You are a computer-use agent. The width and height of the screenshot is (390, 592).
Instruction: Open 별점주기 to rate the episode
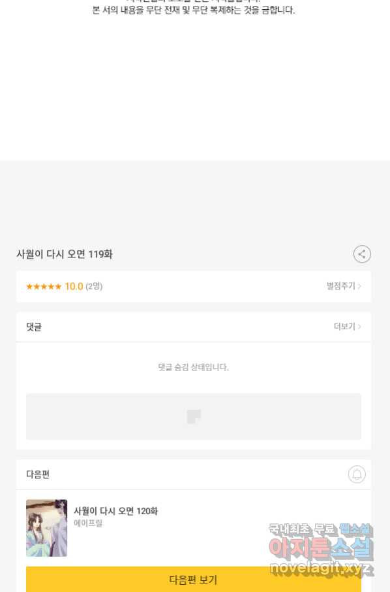[x=340, y=286]
